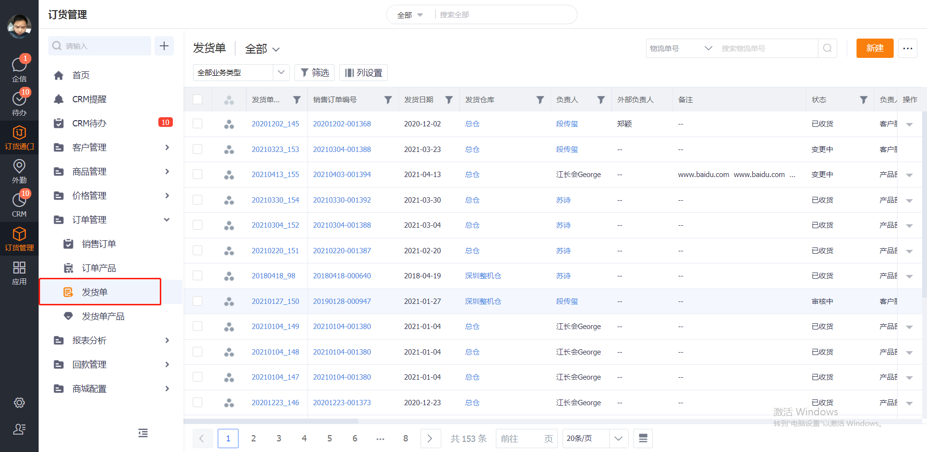Open the more options ellipsis button

point(908,48)
